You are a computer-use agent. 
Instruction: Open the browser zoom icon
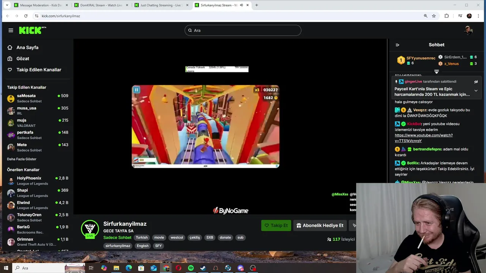[425, 16]
